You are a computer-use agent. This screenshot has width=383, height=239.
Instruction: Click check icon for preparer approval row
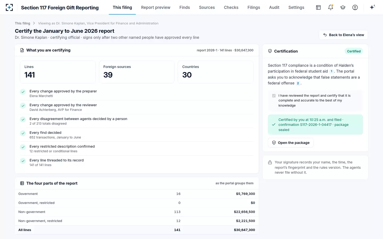(x=23, y=92)
